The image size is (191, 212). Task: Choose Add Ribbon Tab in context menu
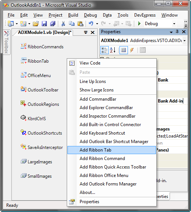(x=112, y=150)
